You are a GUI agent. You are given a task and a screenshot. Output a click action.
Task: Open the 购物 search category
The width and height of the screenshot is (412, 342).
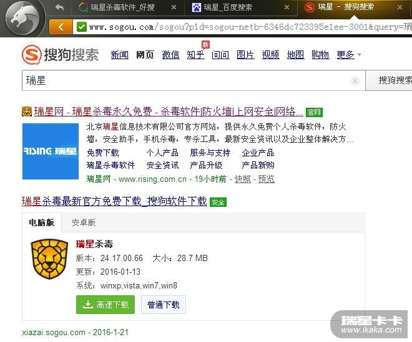click(320, 55)
